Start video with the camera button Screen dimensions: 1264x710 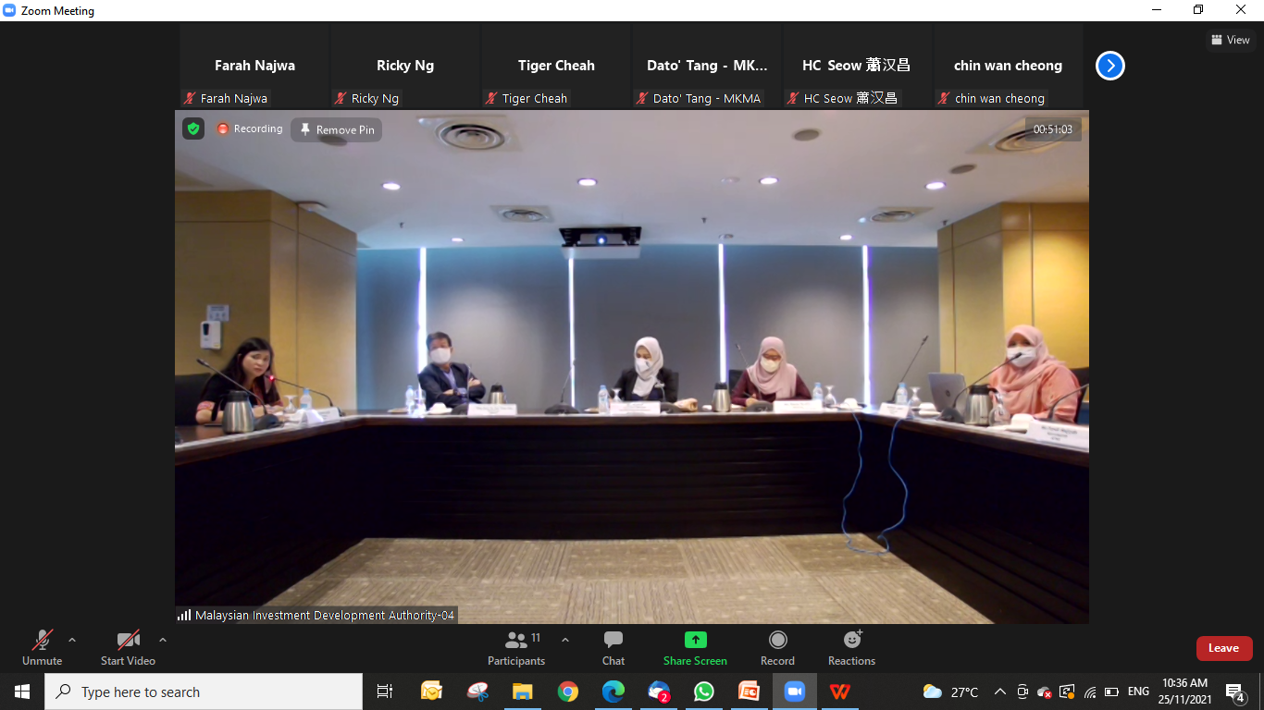(128, 647)
